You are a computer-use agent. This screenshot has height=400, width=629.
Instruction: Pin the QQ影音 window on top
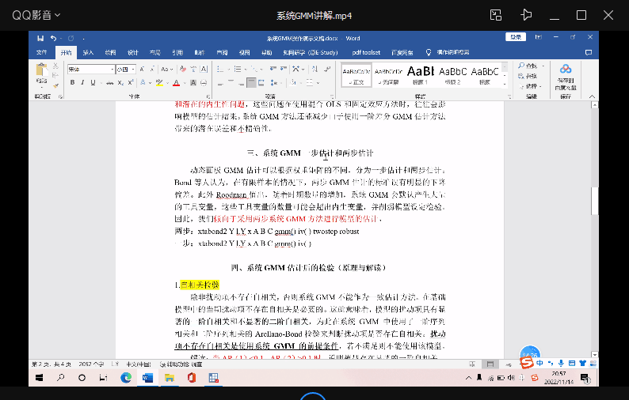click(x=526, y=15)
